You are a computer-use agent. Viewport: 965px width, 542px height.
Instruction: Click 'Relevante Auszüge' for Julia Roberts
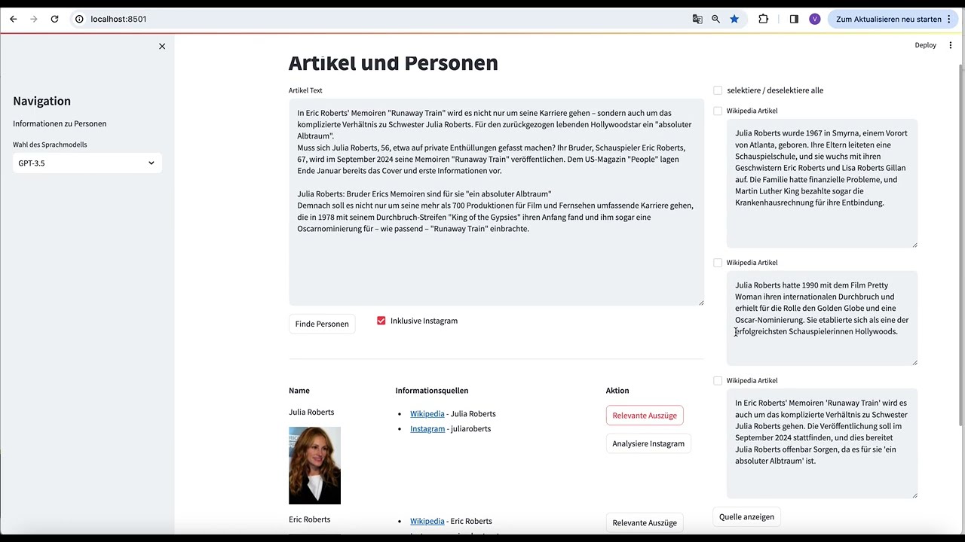point(645,416)
